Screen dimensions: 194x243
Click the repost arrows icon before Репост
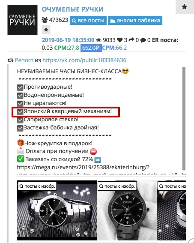pos(11,60)
